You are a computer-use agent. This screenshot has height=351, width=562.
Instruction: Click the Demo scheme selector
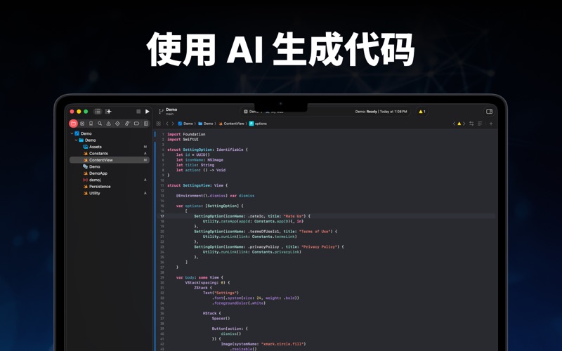(251, 112)
